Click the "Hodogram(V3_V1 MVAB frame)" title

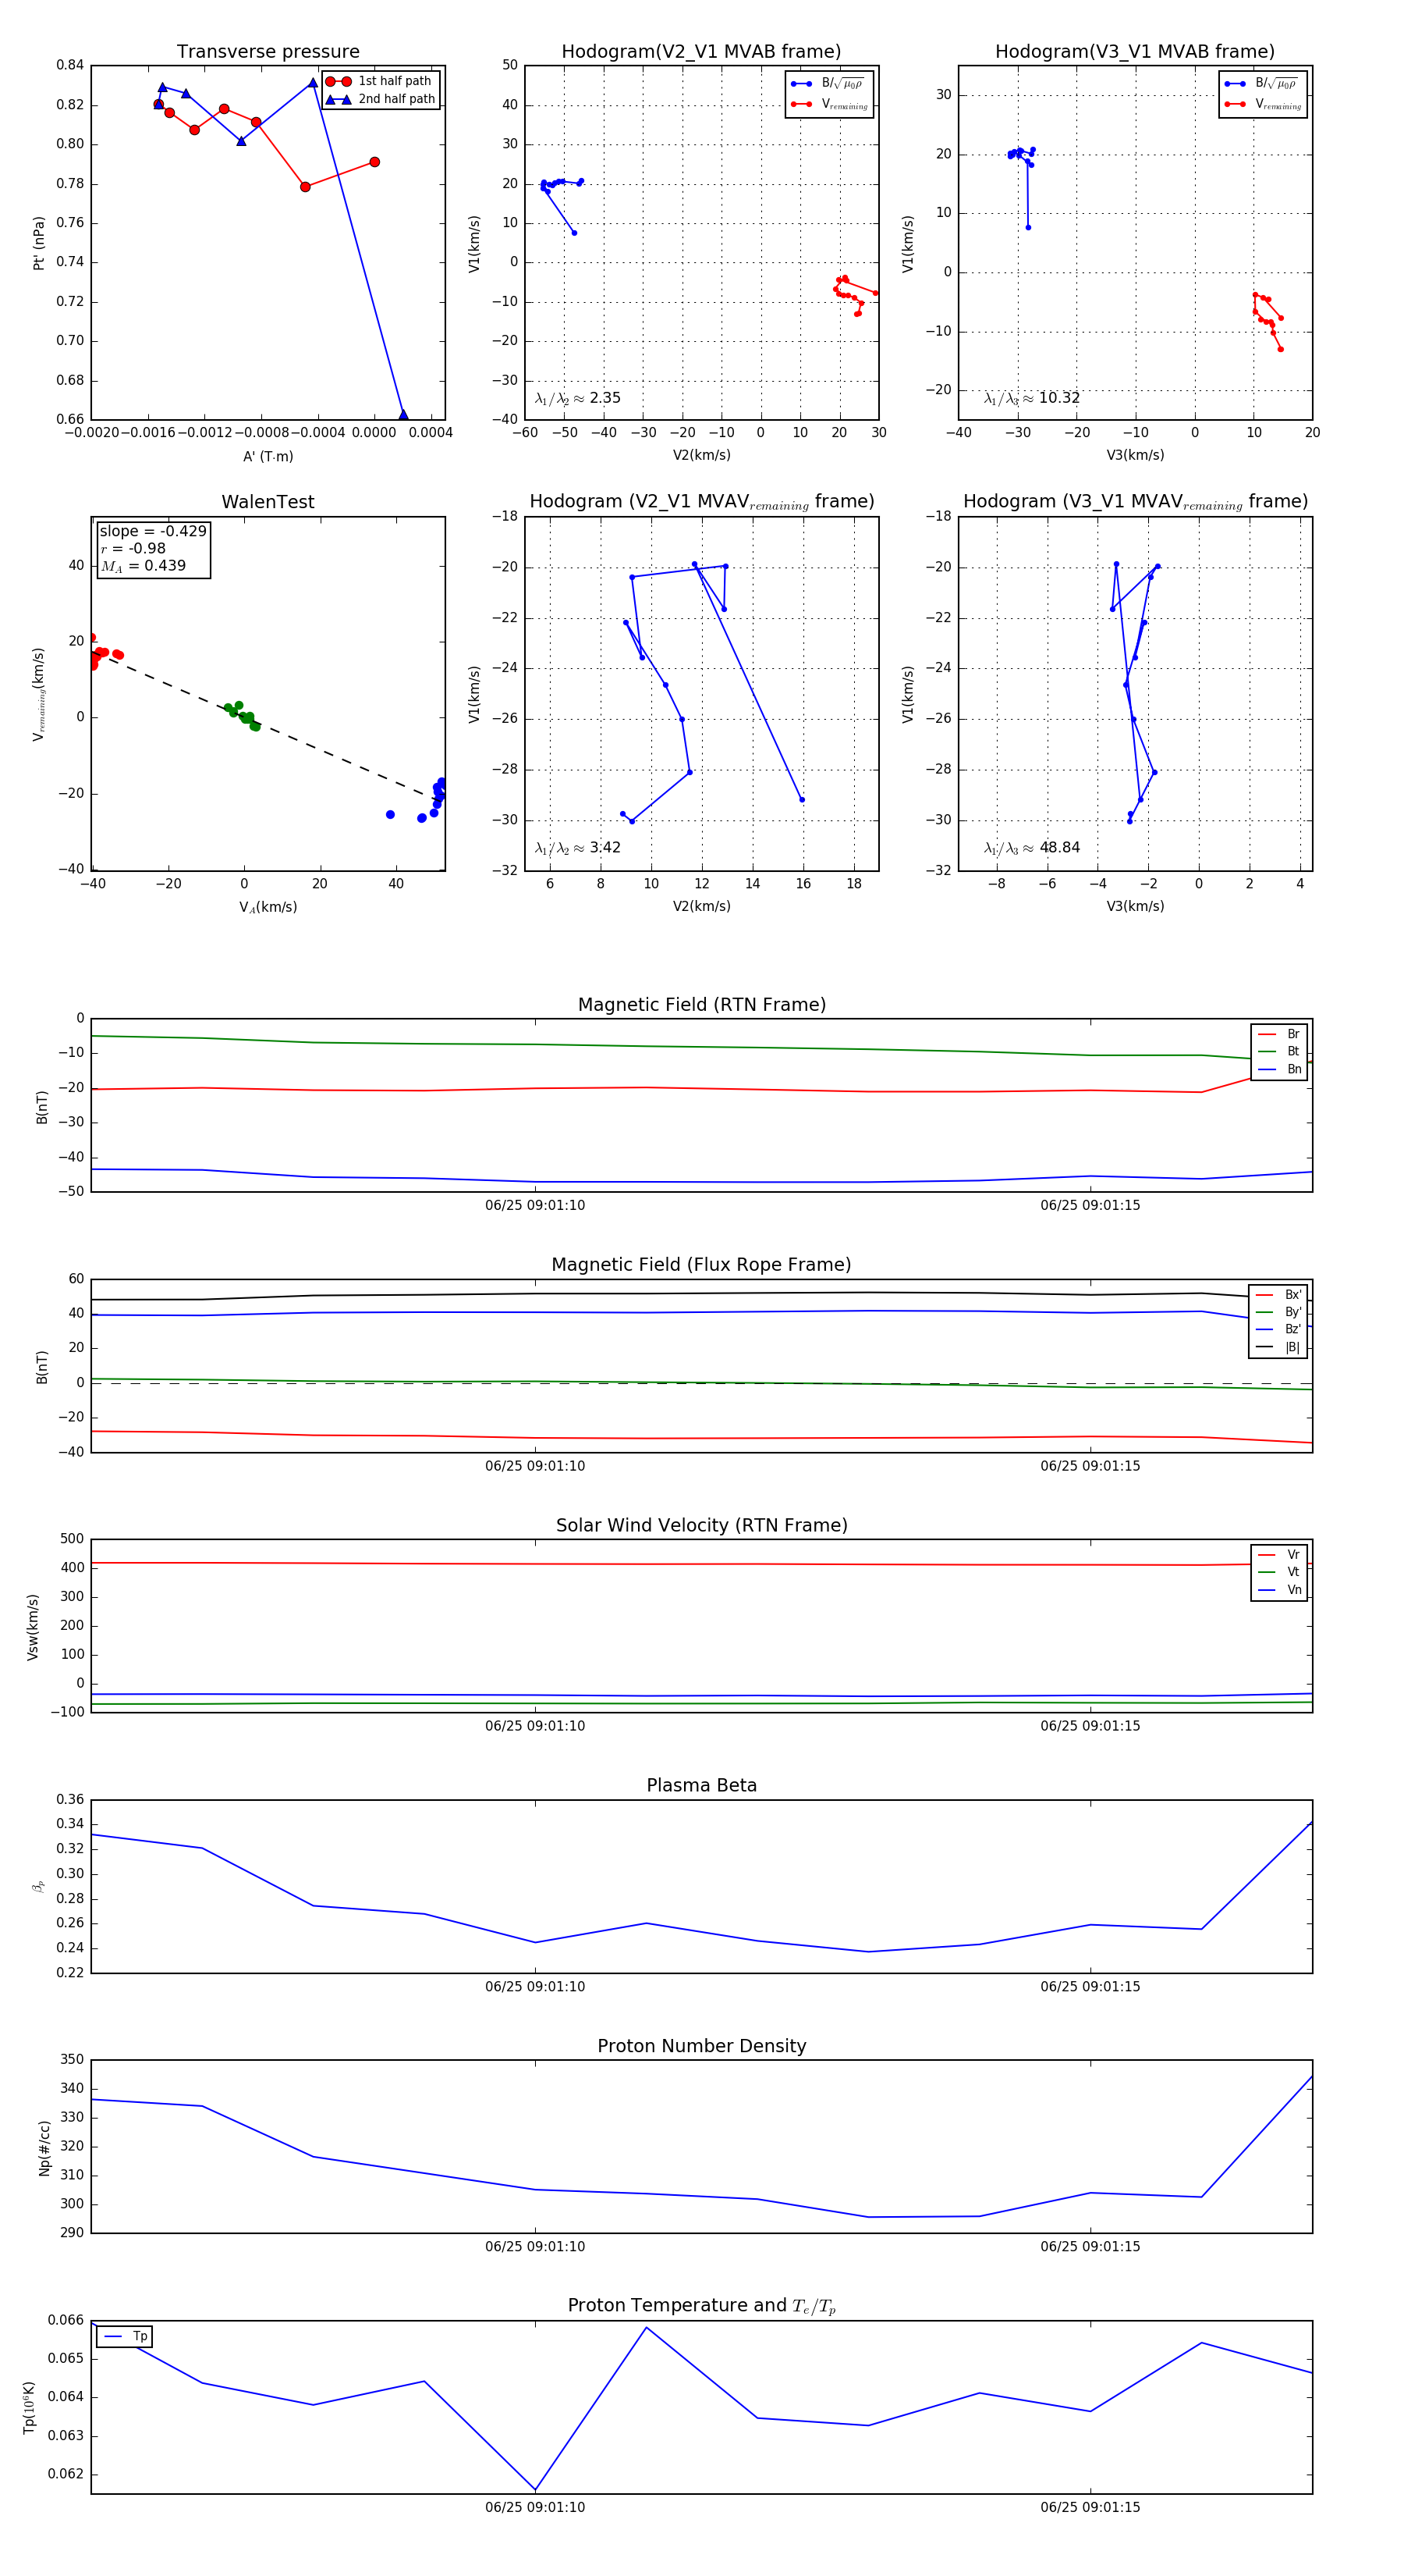pos(1134,52)
